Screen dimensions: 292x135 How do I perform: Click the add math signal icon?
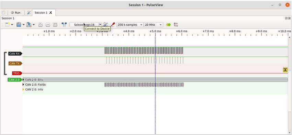[x=176, y=25]
